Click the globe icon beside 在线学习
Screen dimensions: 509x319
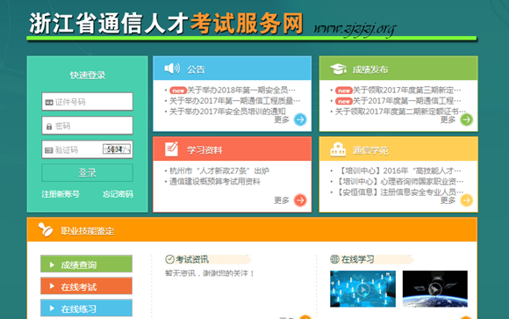tap(334, 259)
